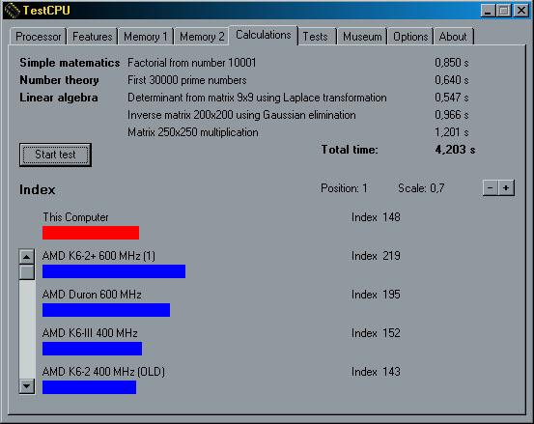Click 'Simple matematics' heading
The image size is (534, 424).
pos(70,63)
